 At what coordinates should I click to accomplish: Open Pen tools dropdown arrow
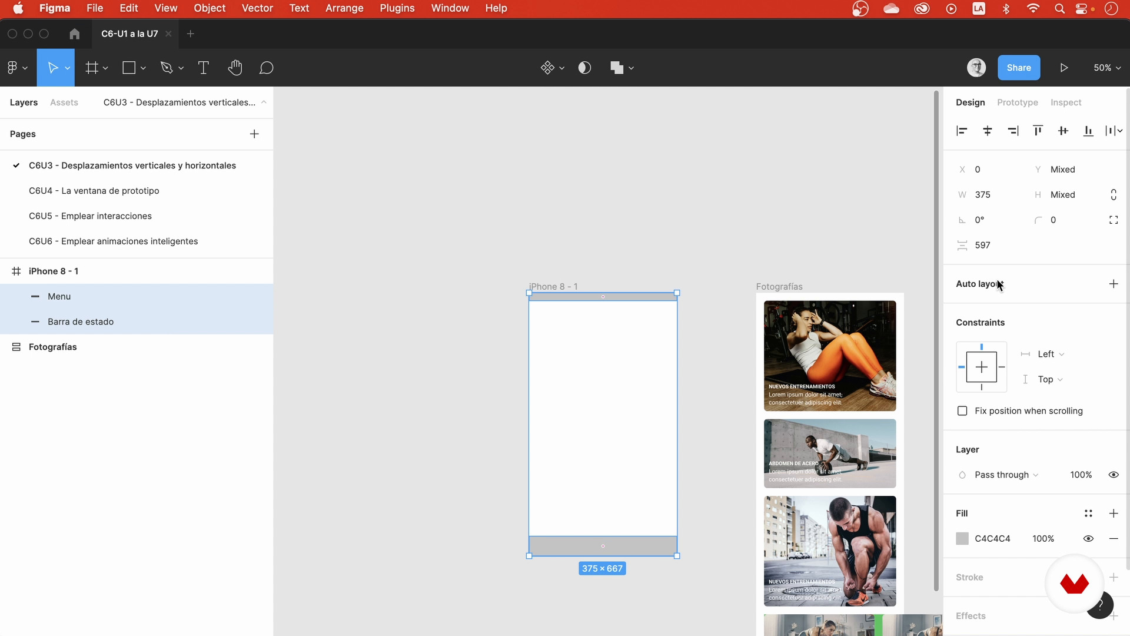[181, 68]
